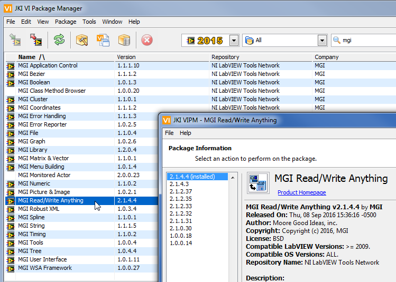Click the package icon beside MGI Cluster
The width and height of the screenshot is (396, 282).
pos(11,100)
